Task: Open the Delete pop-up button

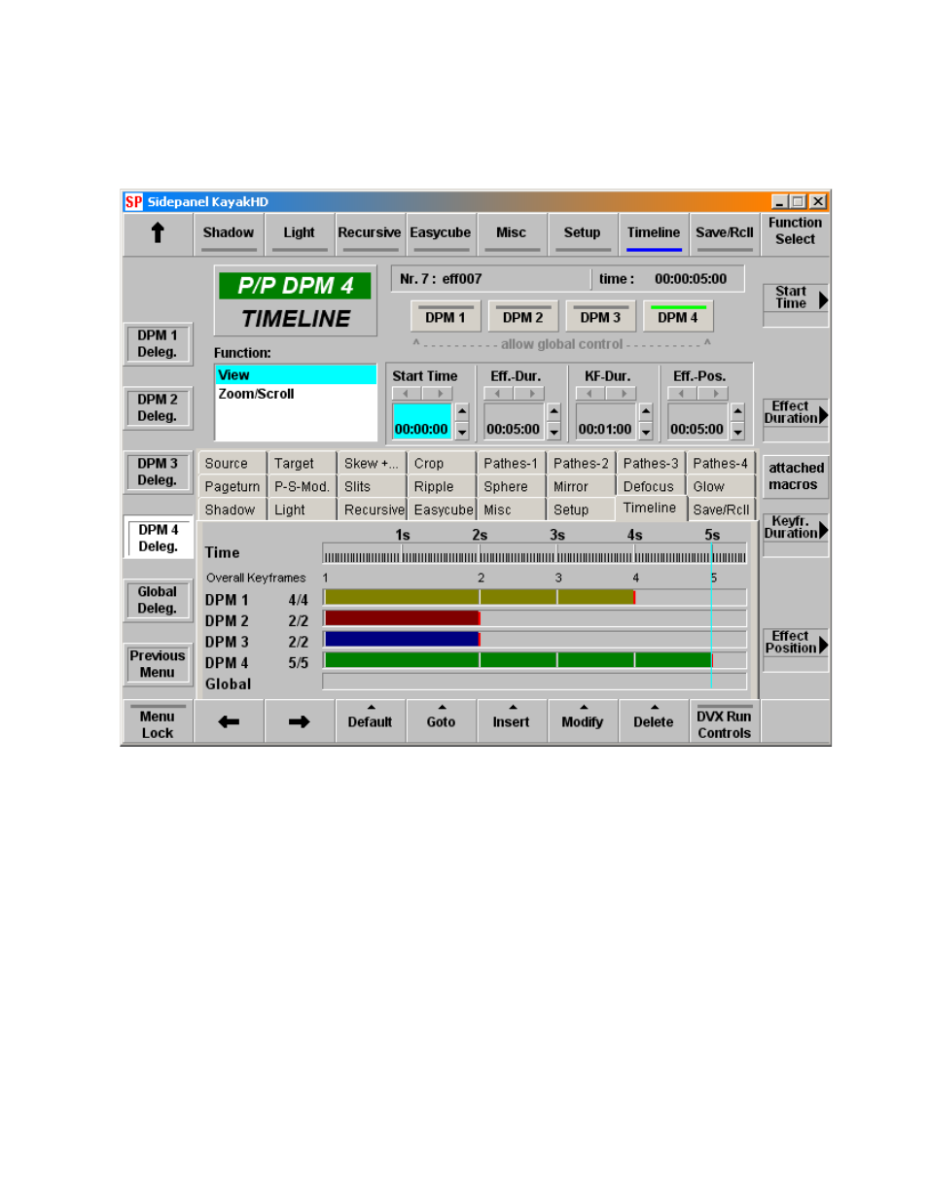Action: (x=655, y=721)
